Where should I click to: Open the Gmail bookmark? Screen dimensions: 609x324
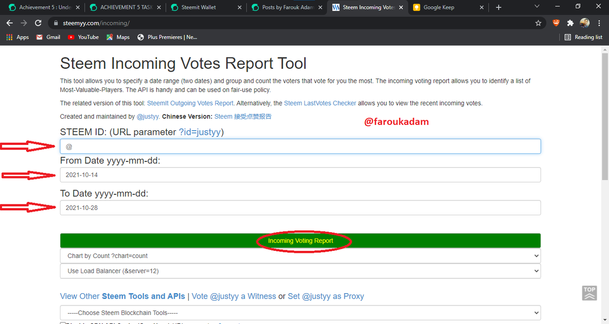(48, 37)
